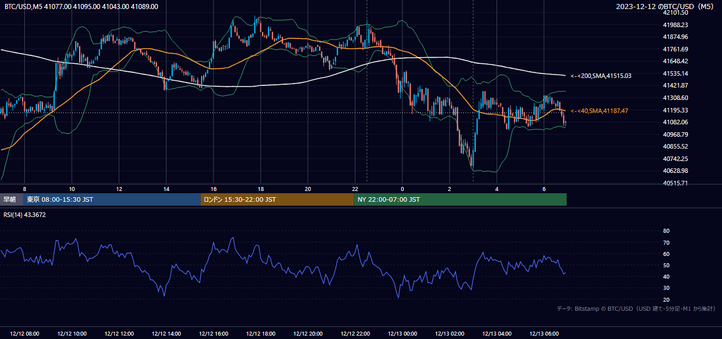Click the BTC/USD,M5 OHLC header text
Image resolution: width=722 pixels, height=339 pixels.
tap(81, 6)
